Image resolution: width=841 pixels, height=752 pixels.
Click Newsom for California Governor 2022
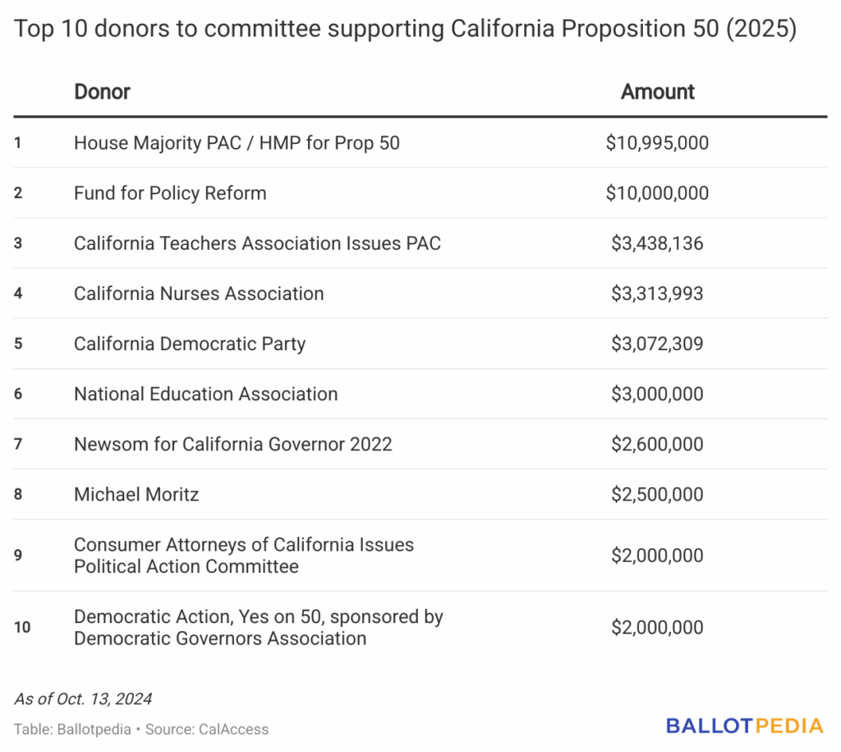click(x=233, y=444)
